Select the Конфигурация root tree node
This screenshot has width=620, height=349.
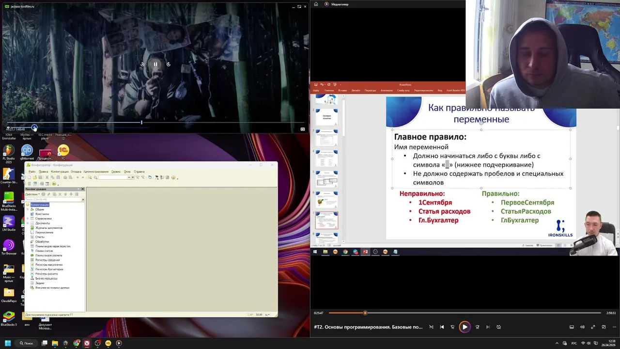click(40, 205)
